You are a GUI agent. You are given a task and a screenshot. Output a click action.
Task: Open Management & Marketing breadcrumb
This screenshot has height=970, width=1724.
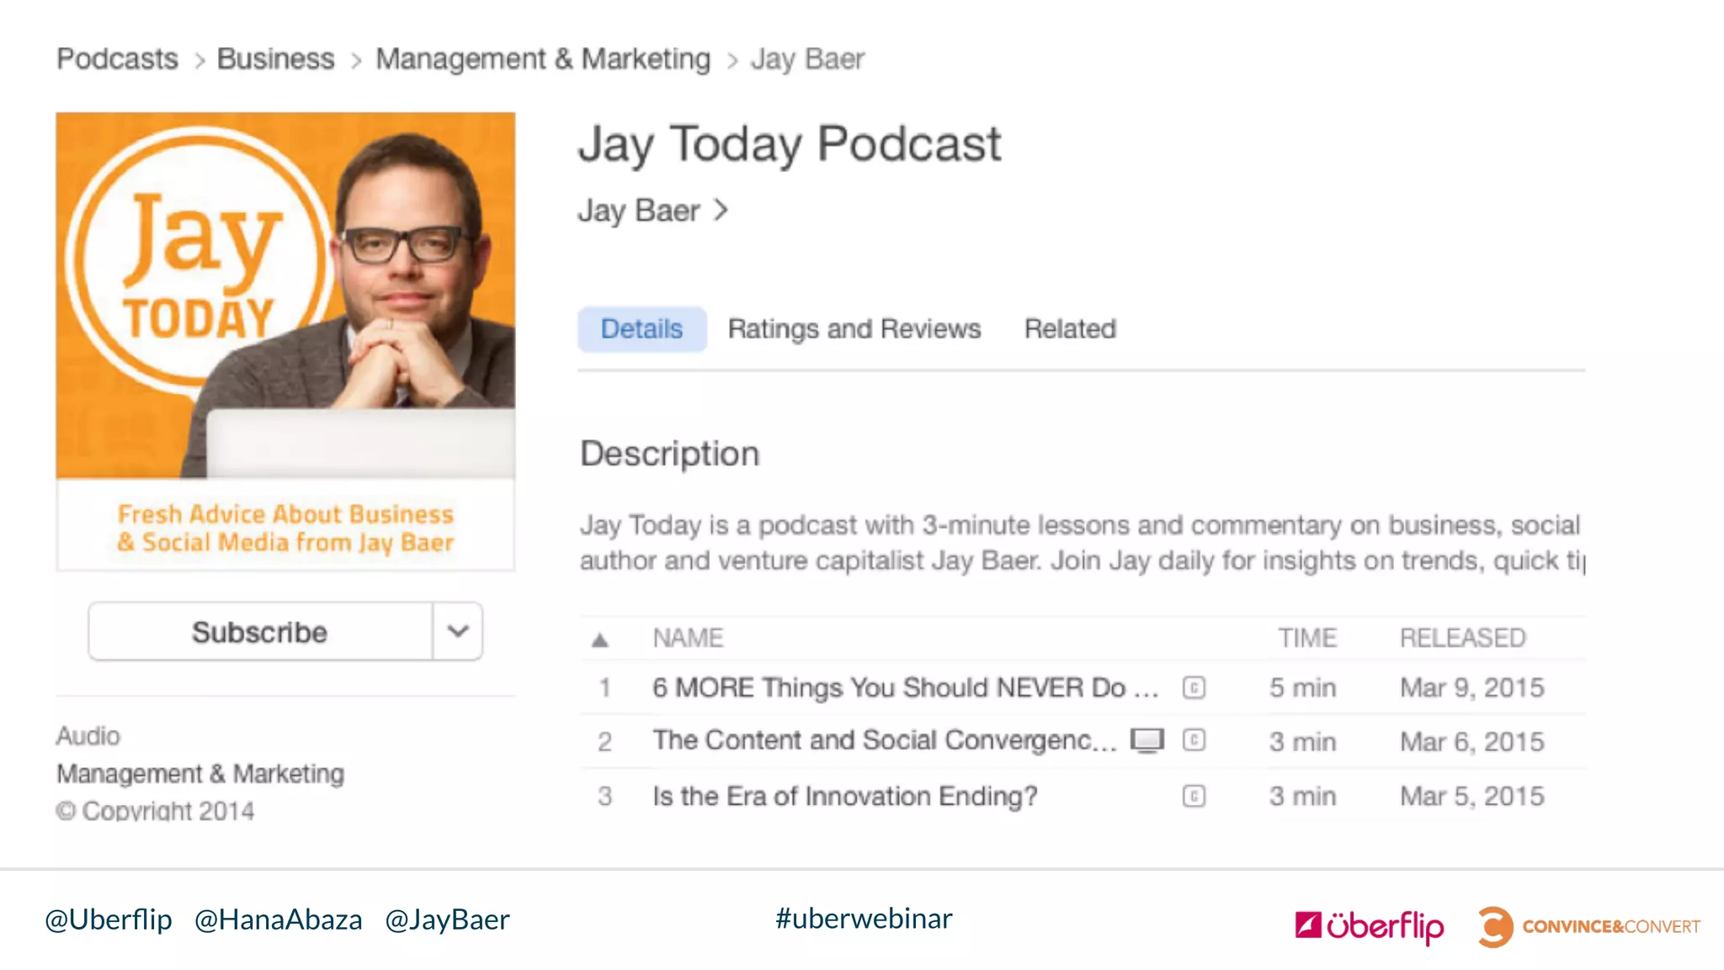click(x=543, y=59)
